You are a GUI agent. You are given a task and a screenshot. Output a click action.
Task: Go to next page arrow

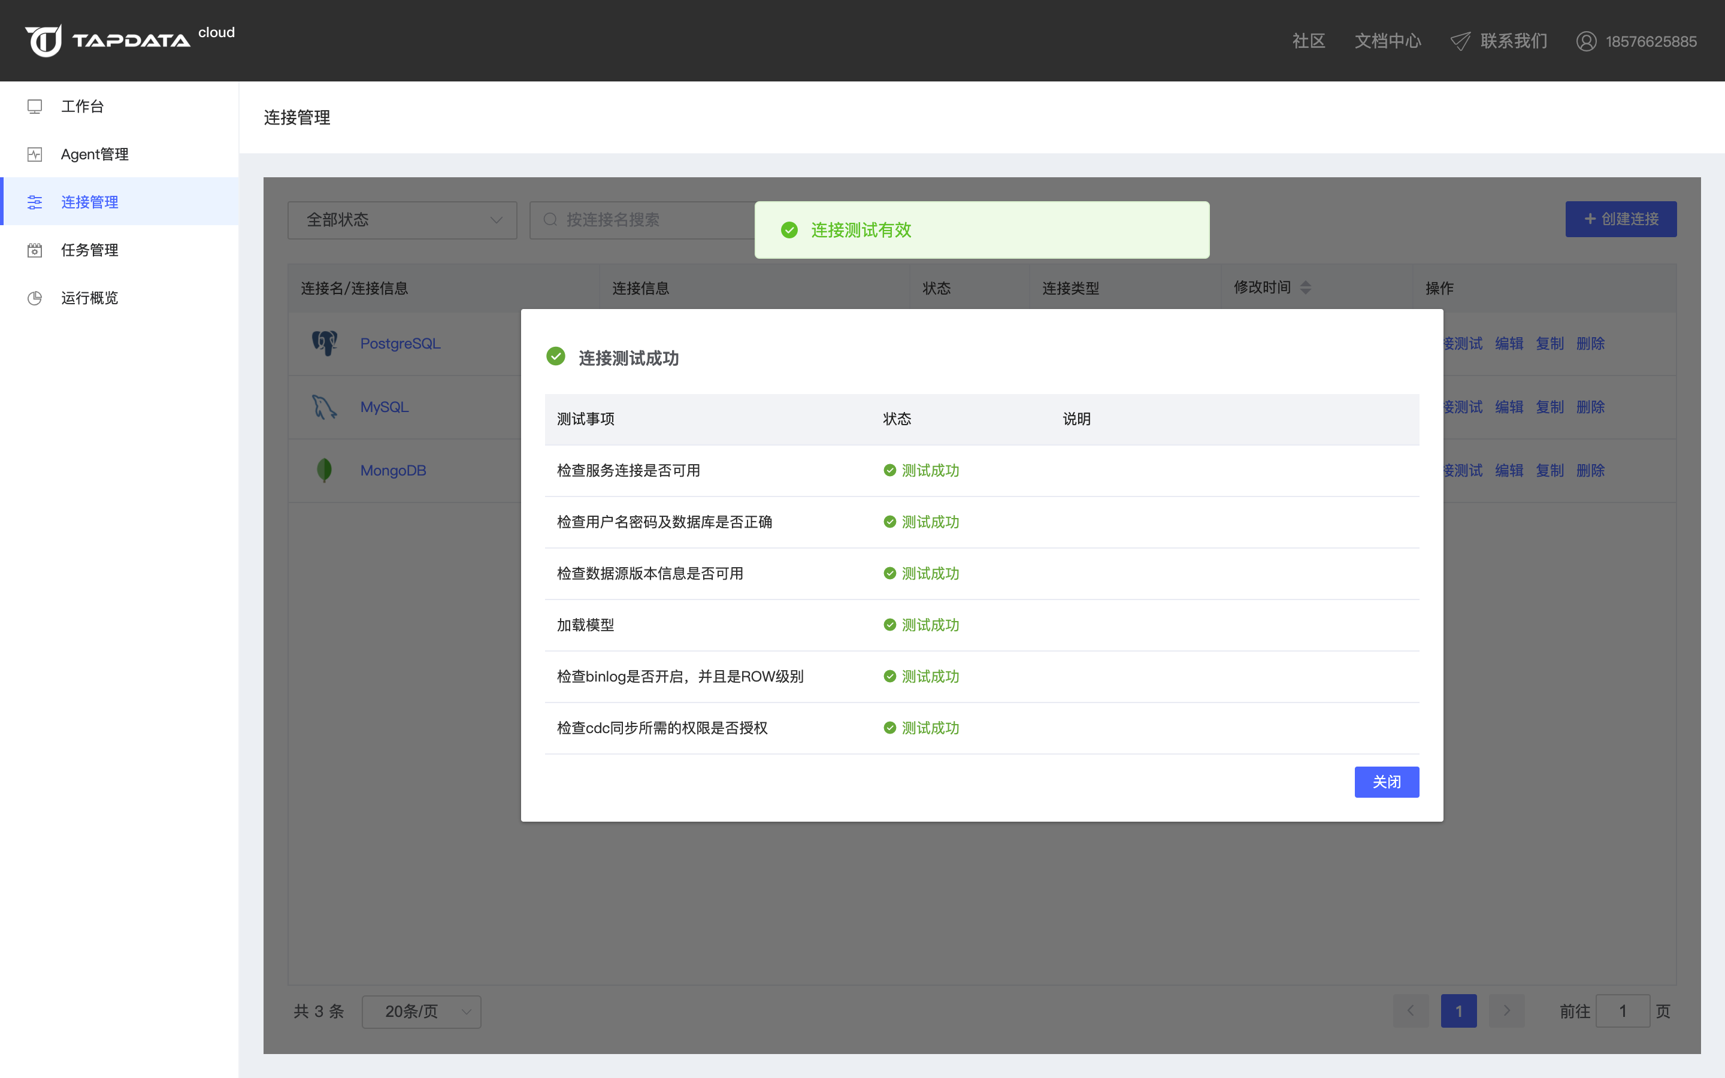(x=1506, y=1010)
